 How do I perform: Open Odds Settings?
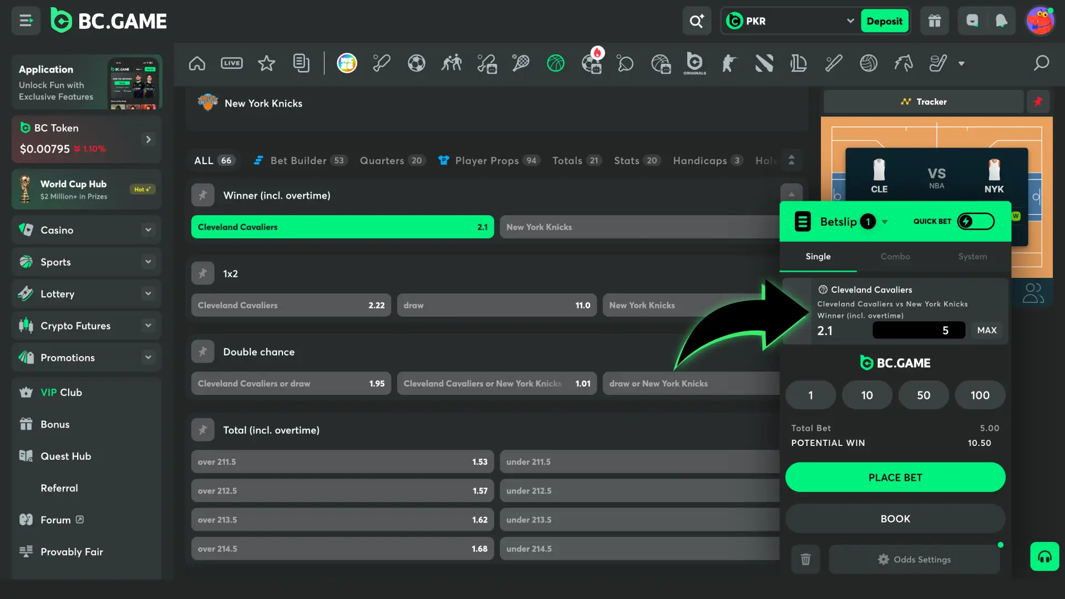click(915, 559)
